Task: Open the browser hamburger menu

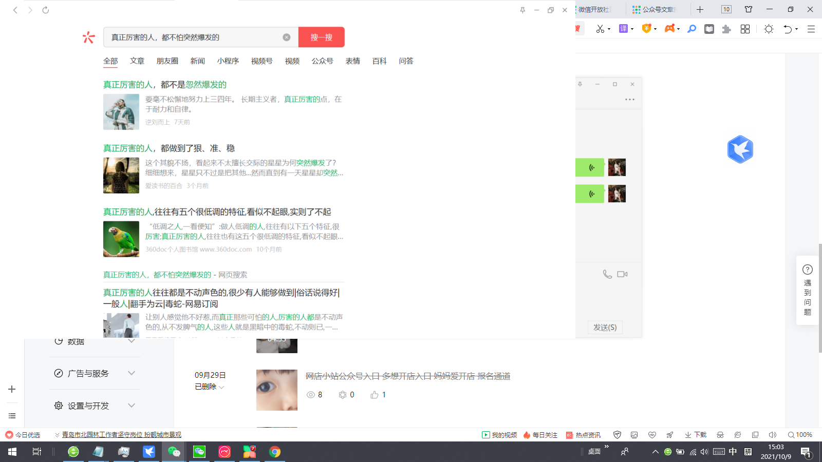Action: coord(811,29)
